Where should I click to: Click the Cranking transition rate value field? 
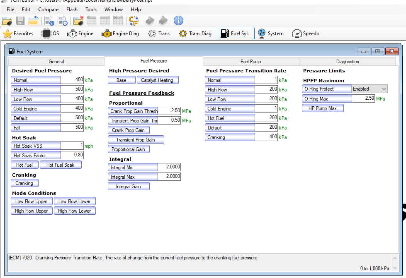click(266, 137)
